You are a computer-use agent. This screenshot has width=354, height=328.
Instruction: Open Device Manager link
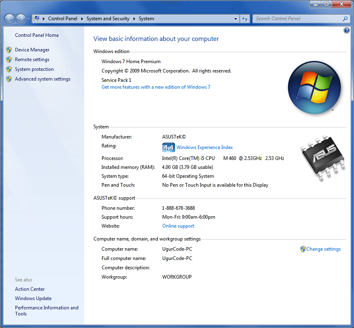tap(32, 50)
